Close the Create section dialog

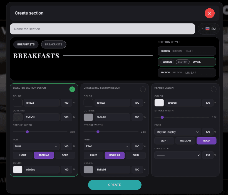[209, 13]
